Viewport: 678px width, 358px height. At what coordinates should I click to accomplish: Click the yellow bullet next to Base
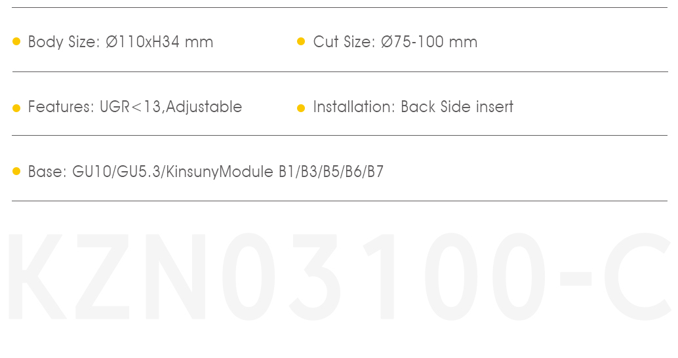point(16,171)
